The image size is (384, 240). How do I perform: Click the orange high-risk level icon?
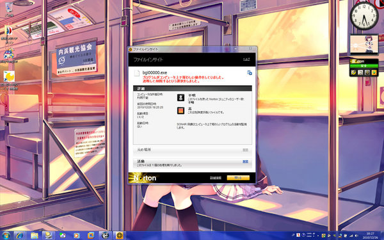coord(180,111)
